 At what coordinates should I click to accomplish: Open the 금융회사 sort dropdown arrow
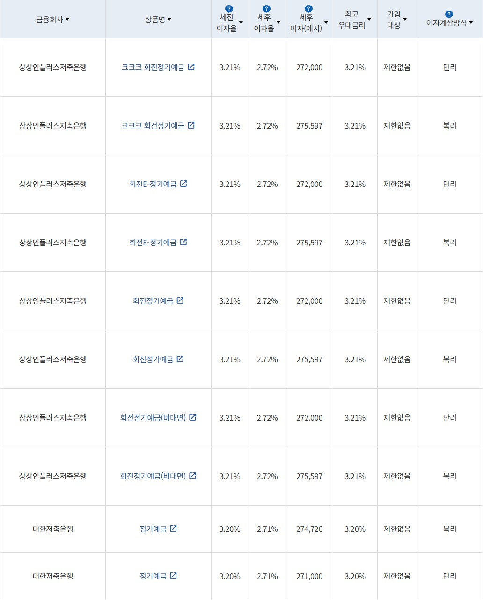point(67,20)
